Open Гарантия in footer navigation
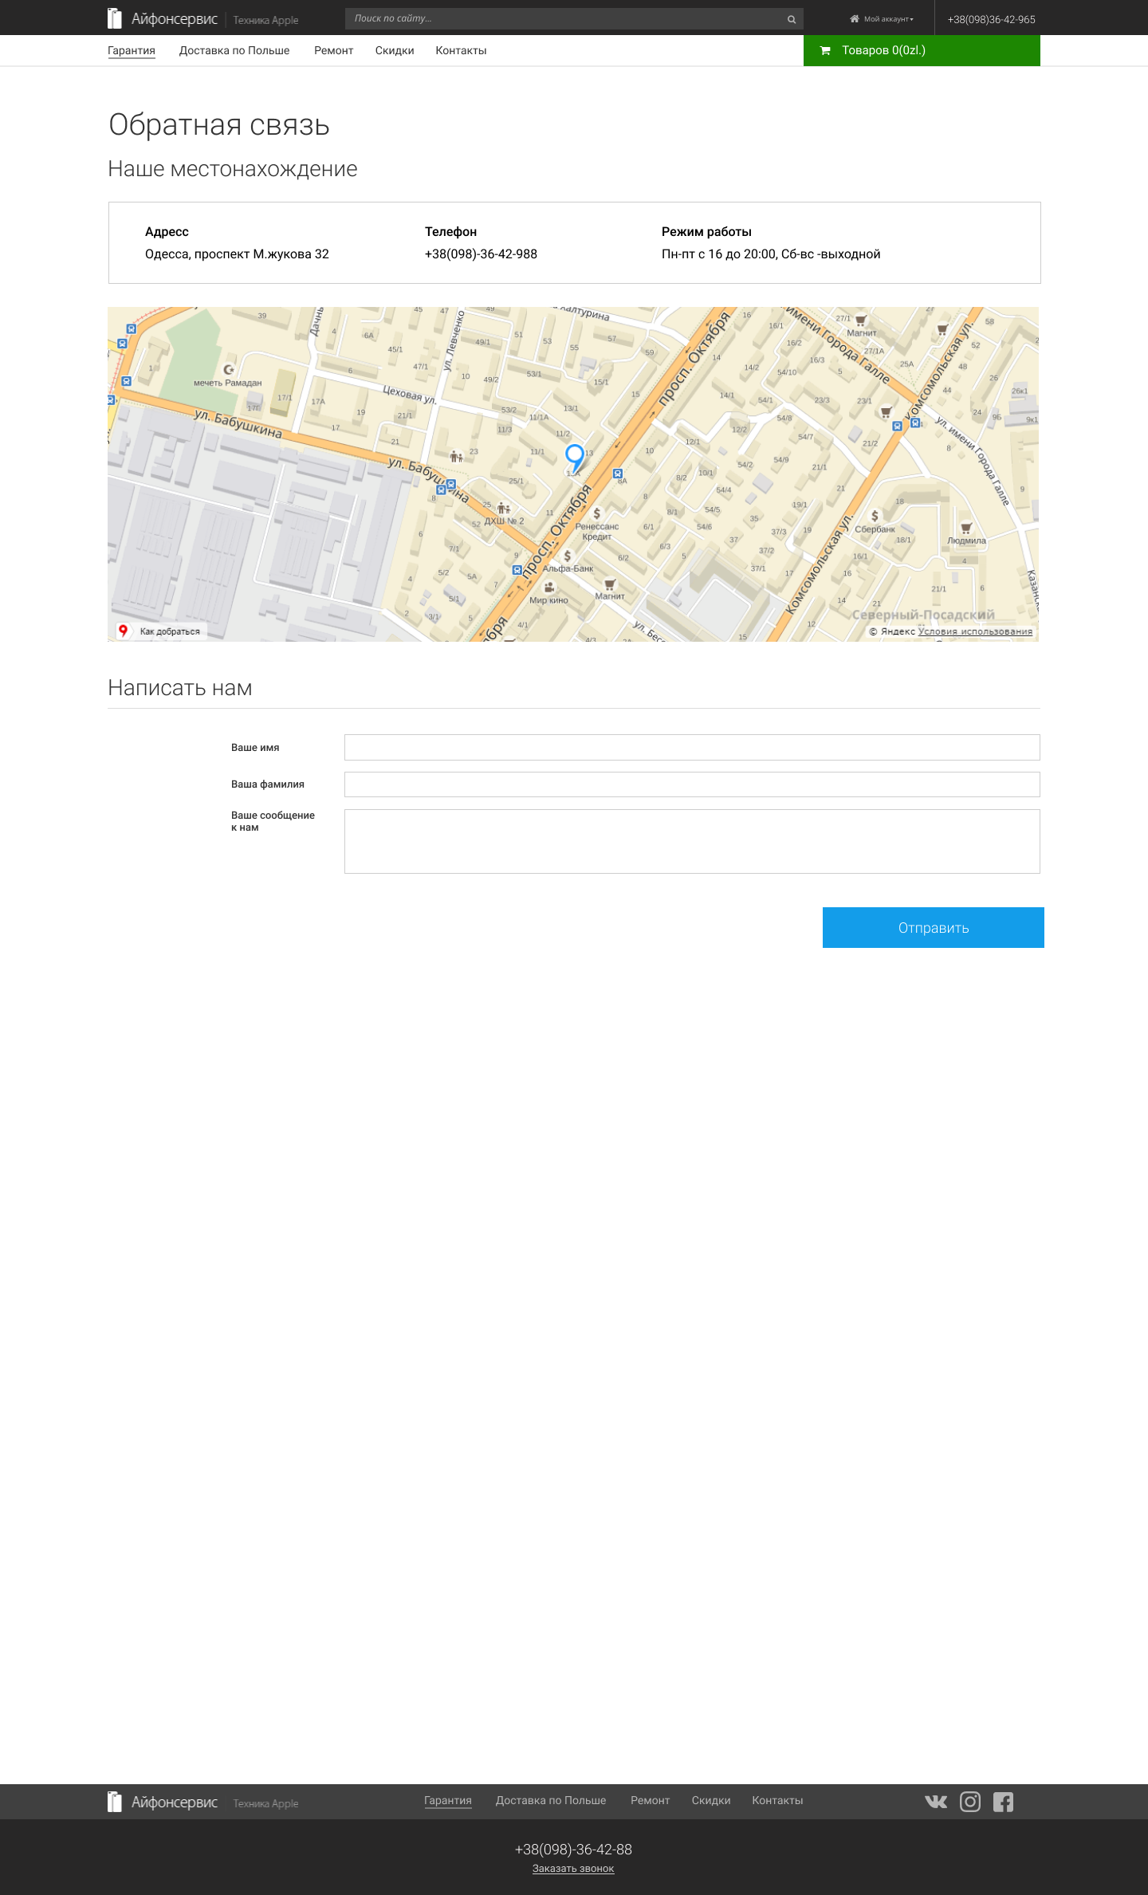This screenshot has height=1895, width=1148. pos(448,1800)
